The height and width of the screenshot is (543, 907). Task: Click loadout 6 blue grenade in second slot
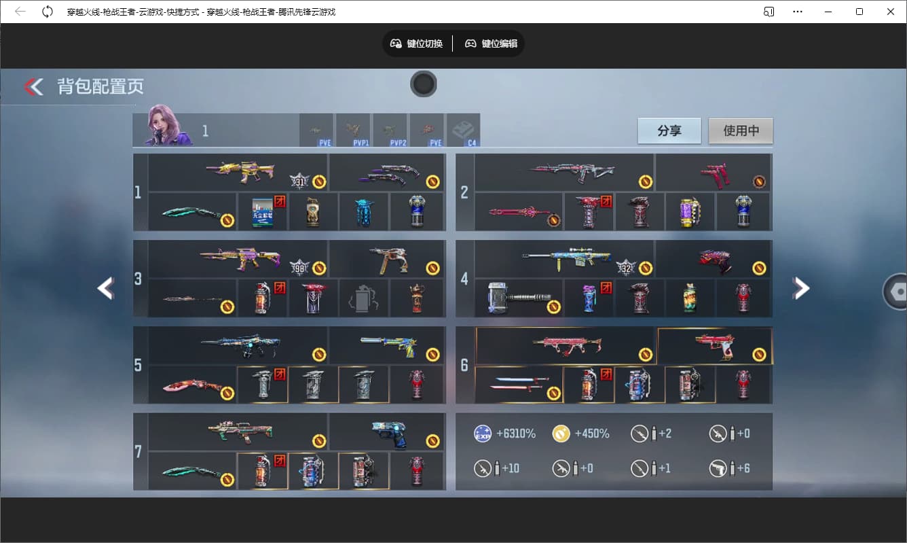click(639, 384)
